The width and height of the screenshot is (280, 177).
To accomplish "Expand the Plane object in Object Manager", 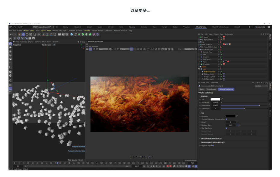I will (x=200, y=62).
